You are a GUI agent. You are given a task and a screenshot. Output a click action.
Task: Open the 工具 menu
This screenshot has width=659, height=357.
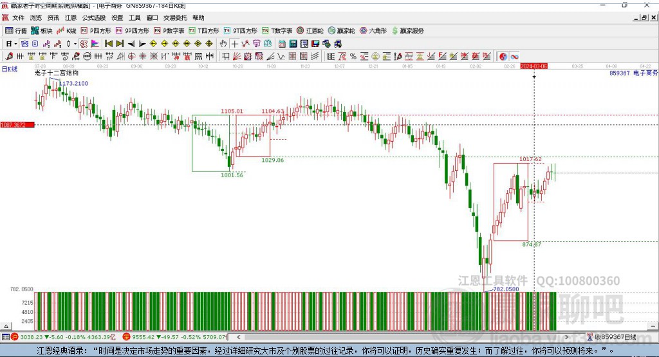click(x=135, y=17)
